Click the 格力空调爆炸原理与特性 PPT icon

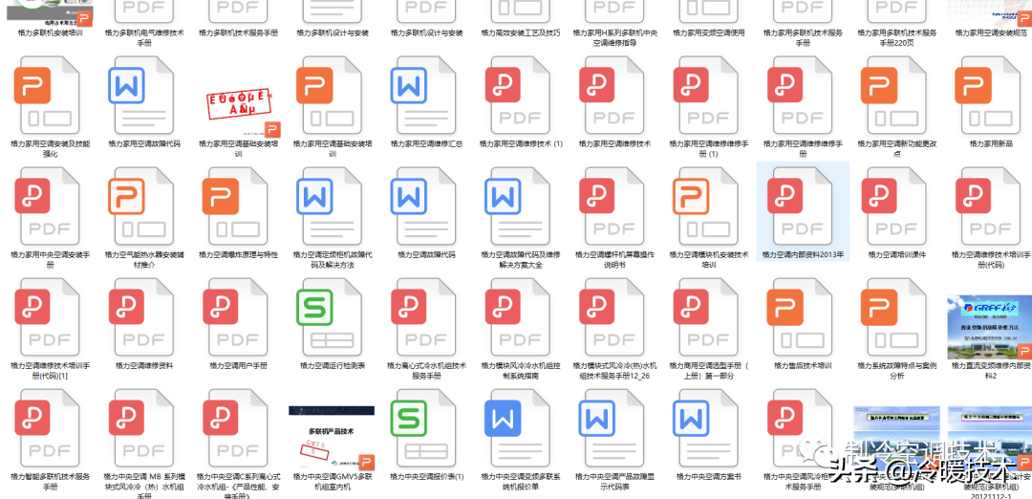pyautogui.click(x=234, y=206)
